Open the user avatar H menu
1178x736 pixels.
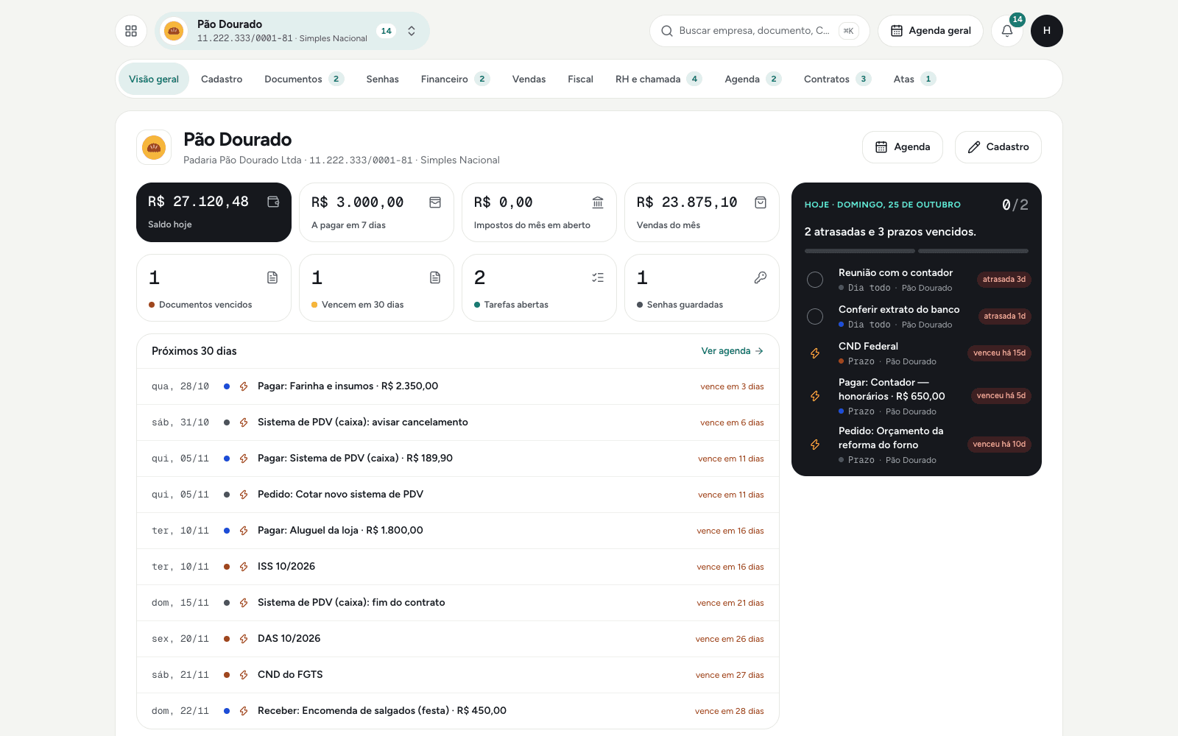click(x=1047, y=31)
